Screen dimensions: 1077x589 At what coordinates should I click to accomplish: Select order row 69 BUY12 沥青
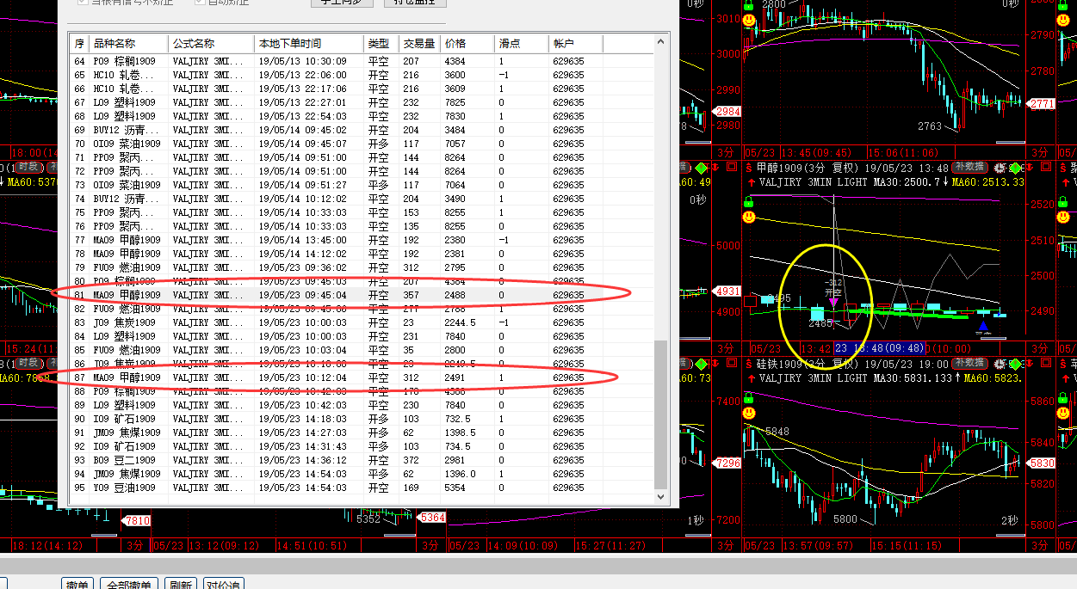(362, 130)
